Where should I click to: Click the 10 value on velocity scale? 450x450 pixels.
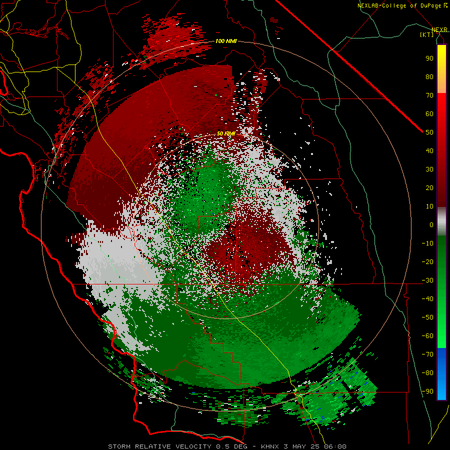429,206
